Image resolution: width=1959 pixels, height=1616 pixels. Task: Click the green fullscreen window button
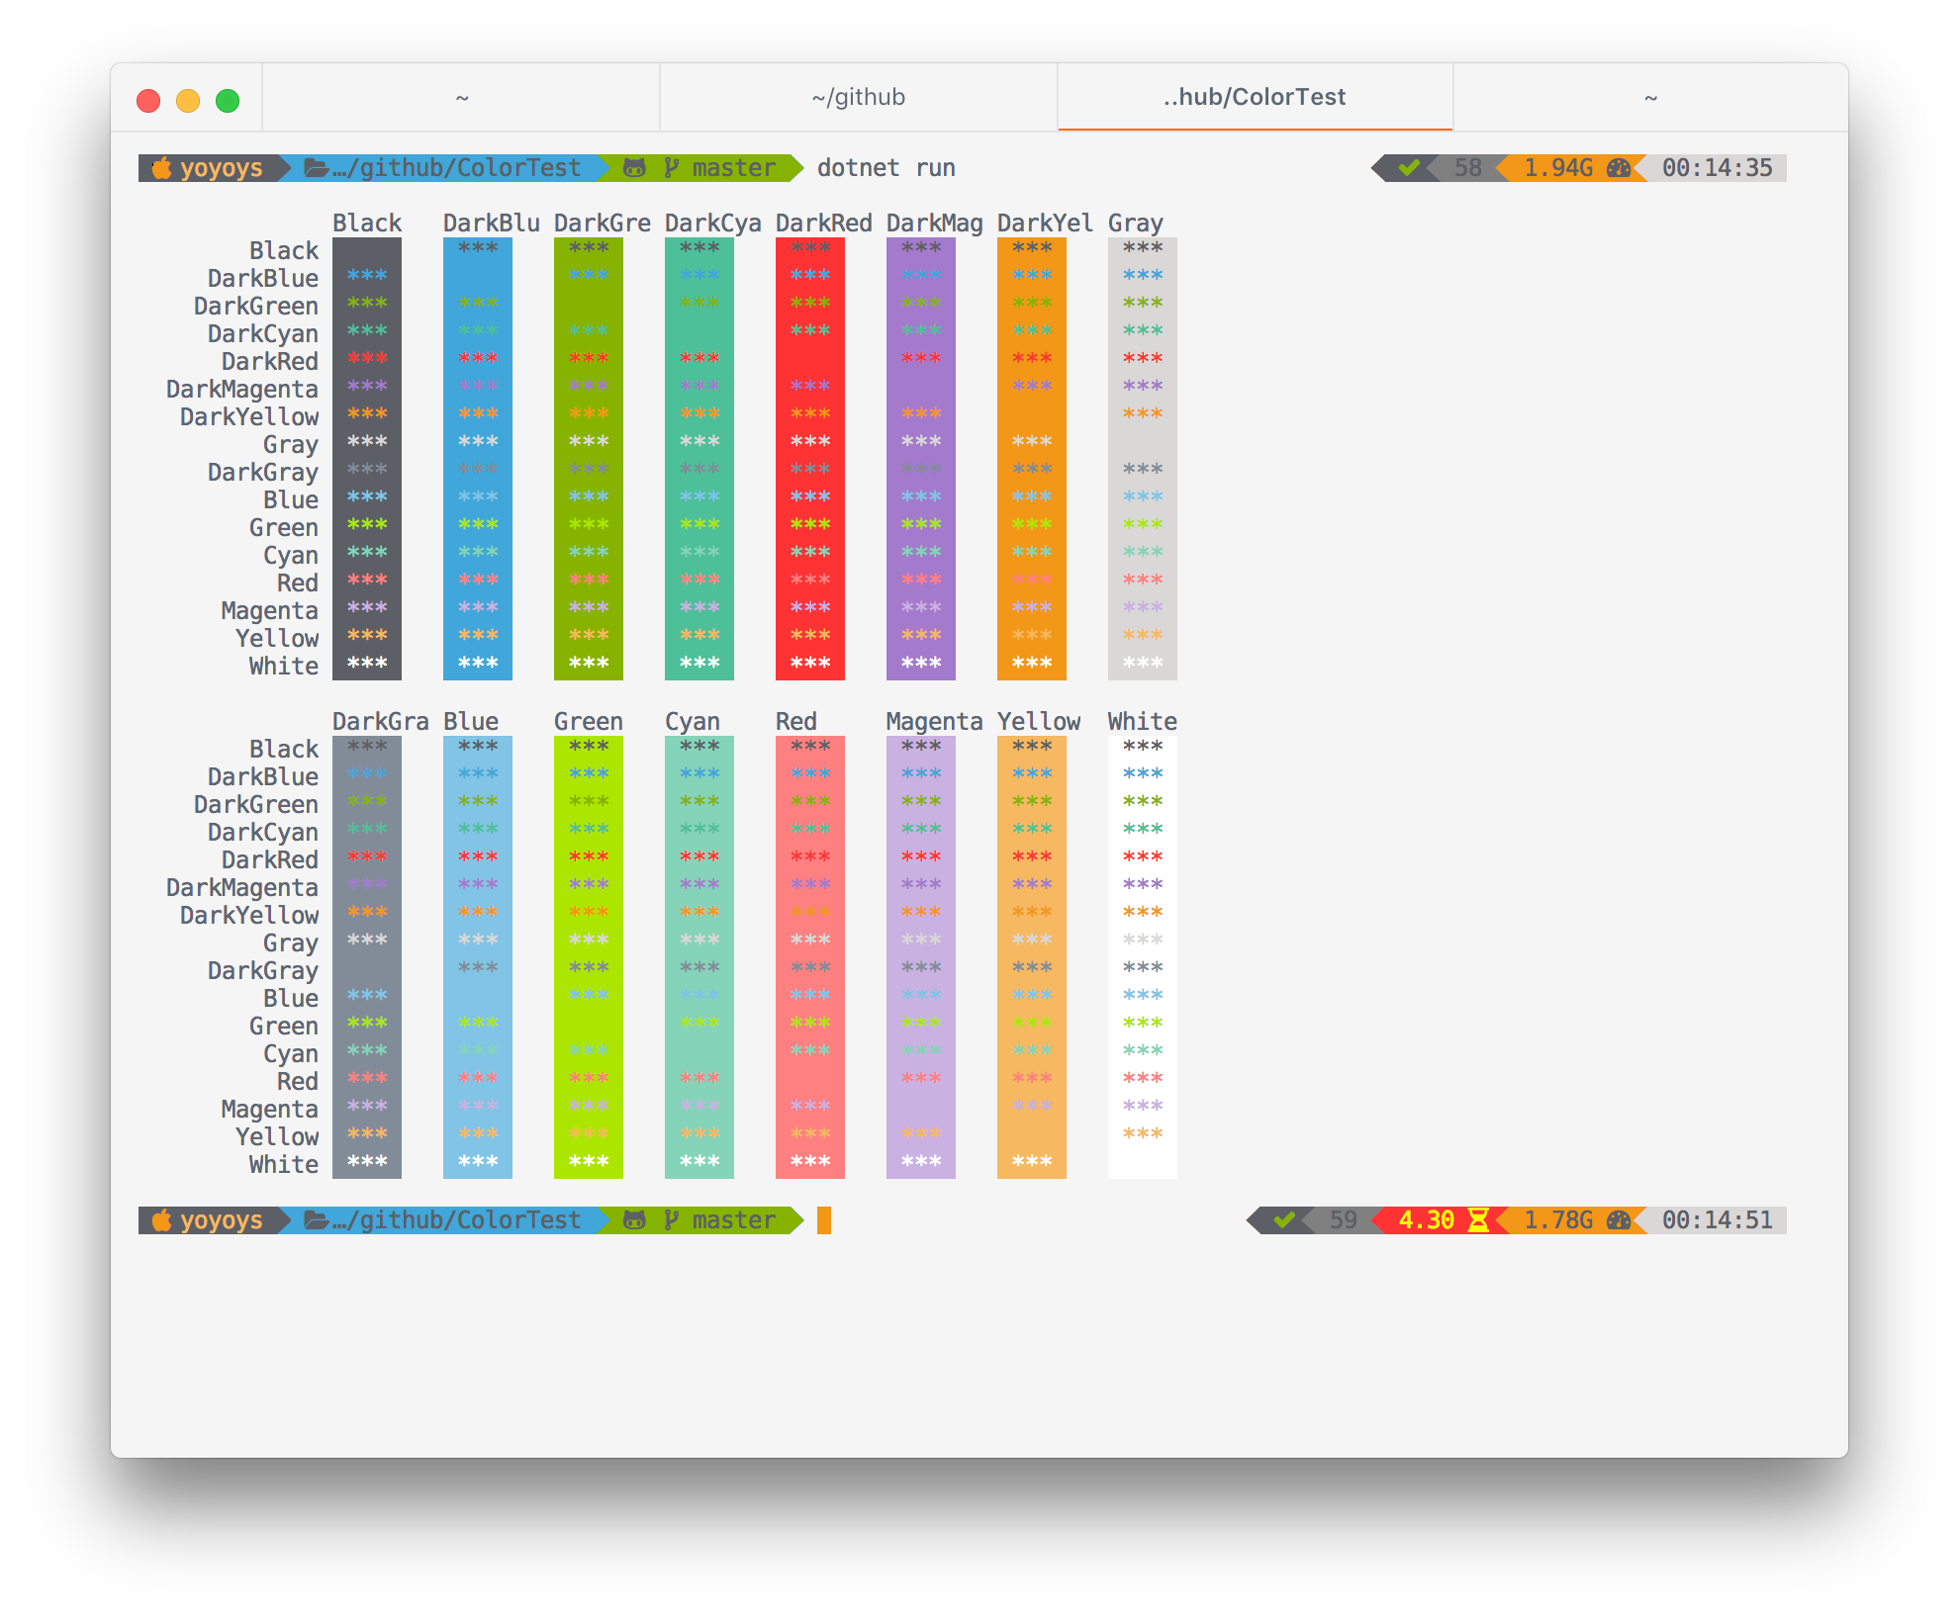coord(228,101)
